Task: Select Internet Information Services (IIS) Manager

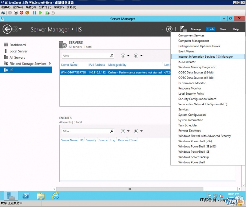Action: 208,56
